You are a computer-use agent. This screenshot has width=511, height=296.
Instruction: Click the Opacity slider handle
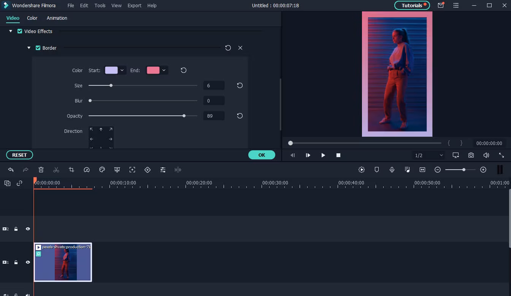click(x=184, y=116)
